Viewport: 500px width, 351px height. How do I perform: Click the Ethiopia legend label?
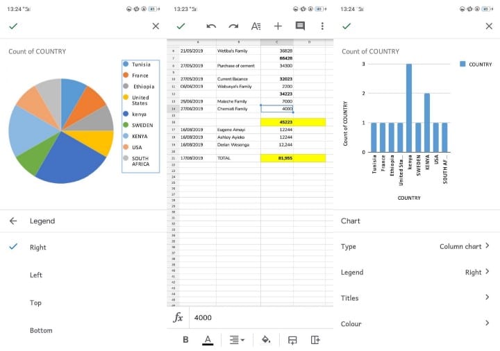point(144,86)
